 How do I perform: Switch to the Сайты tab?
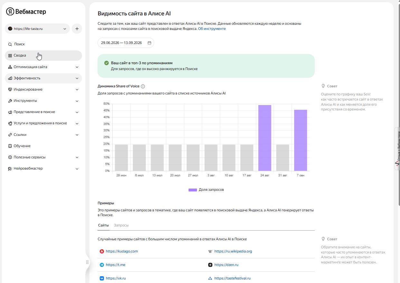click(x=103, y=225)
